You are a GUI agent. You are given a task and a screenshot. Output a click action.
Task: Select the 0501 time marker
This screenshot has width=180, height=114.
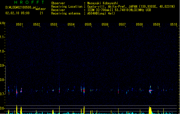19,25
